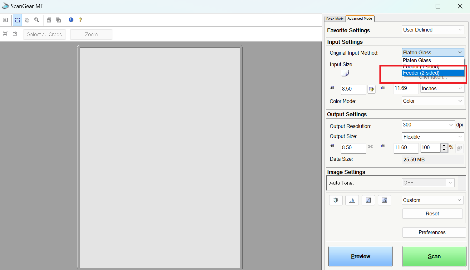
Task: Open the Preferences dialog
Action: point(434,232)
